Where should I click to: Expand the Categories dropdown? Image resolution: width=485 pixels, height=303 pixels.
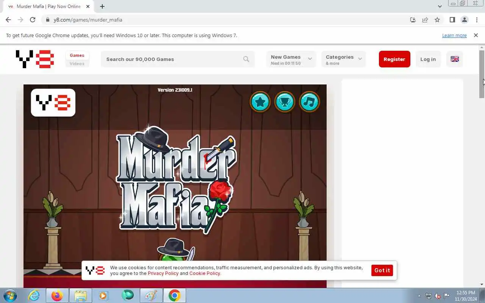[x=344, y=59]
